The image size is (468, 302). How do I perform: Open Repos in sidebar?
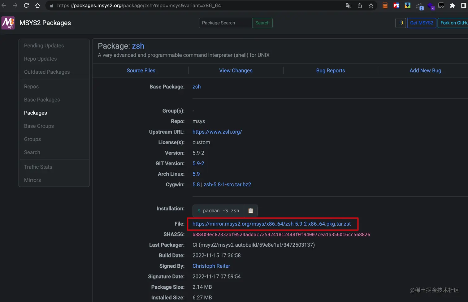31,87
